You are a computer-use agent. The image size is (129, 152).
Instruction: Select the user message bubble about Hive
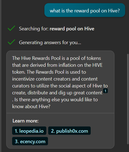(x=85, y=10)
